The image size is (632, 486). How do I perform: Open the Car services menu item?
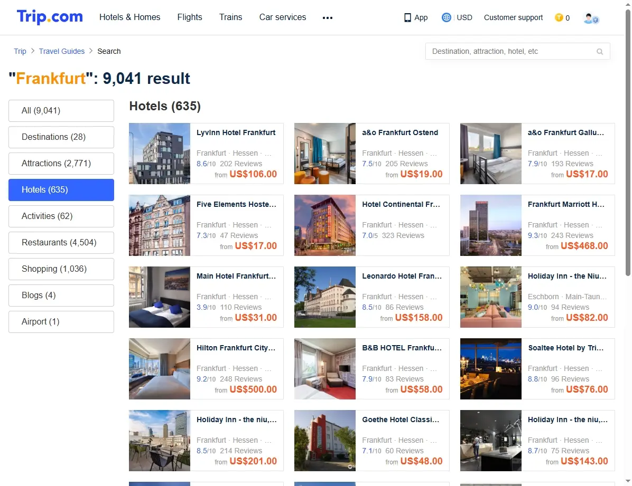point(283,17)
